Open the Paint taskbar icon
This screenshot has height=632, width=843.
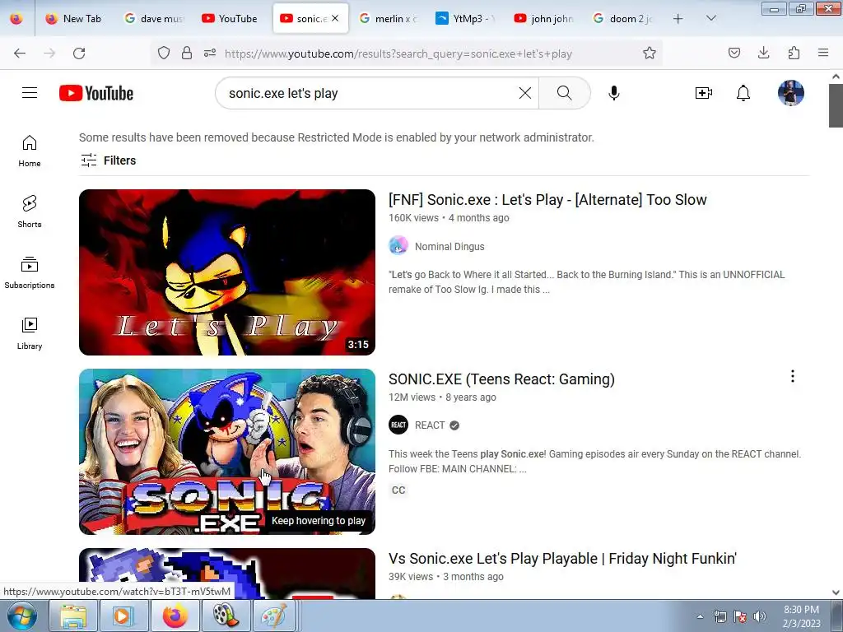click(274, 616)
